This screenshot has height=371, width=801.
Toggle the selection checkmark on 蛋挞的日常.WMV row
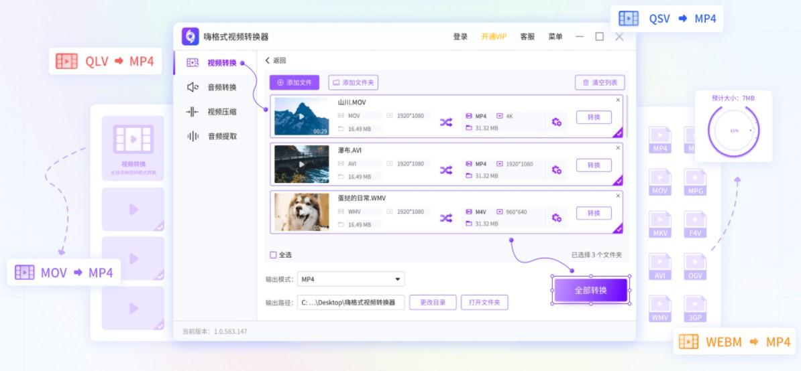click(x=619, y=229)
